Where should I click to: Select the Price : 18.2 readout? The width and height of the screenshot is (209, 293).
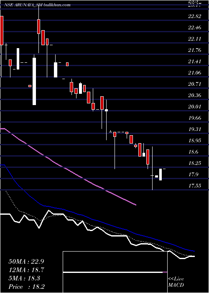[x=26, y=287]
